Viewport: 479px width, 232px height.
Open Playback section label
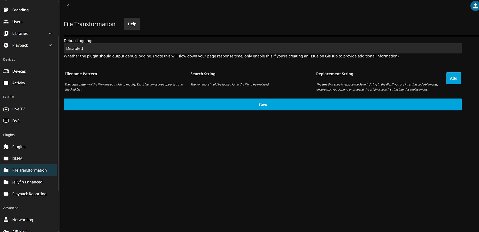(x=20, y=45)
